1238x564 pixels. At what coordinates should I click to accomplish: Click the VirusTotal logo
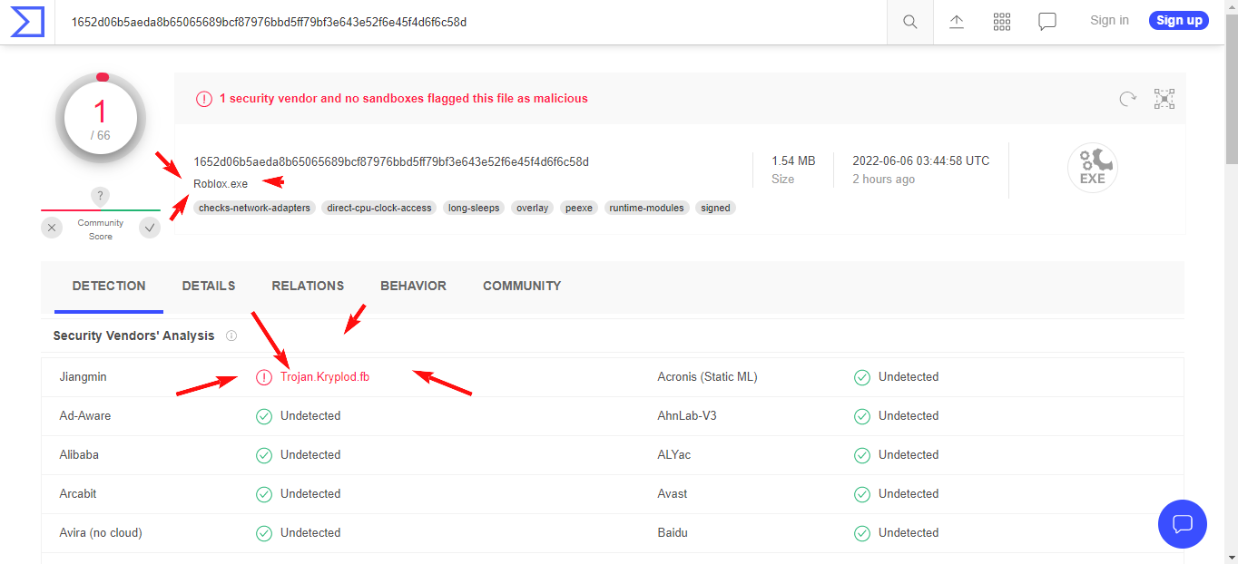tap(27, 21)
